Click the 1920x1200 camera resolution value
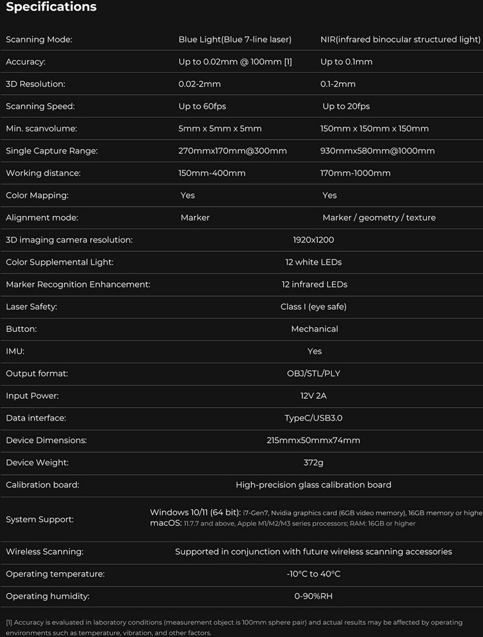This screenshot has width=483, height=637. (313, 240)
